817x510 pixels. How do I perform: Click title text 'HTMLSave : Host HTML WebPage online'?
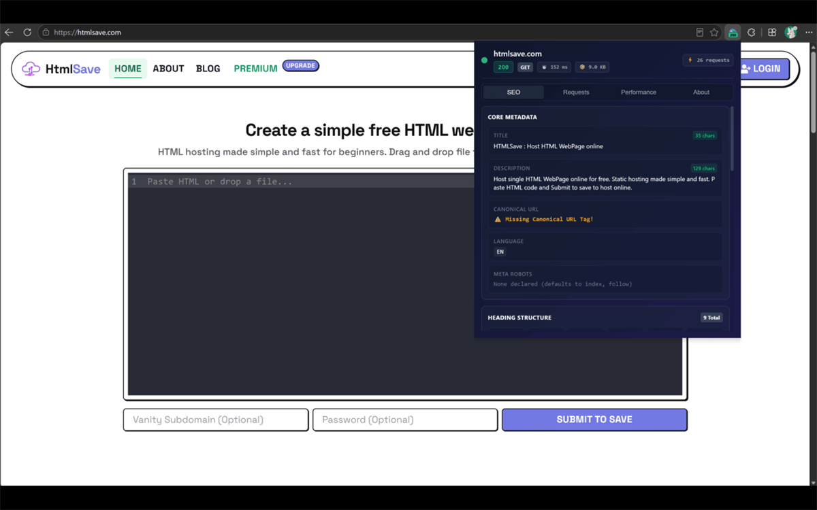[x=548, y=146]
